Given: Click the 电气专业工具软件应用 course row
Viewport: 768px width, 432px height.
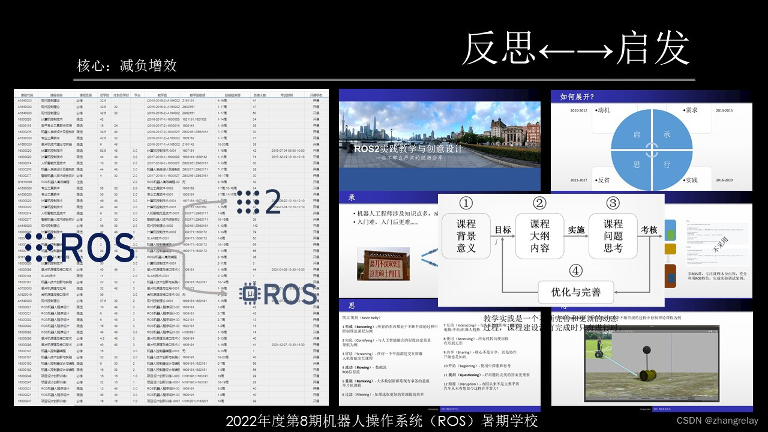Looking at the screenshot, I should click(x=172, y=125).
